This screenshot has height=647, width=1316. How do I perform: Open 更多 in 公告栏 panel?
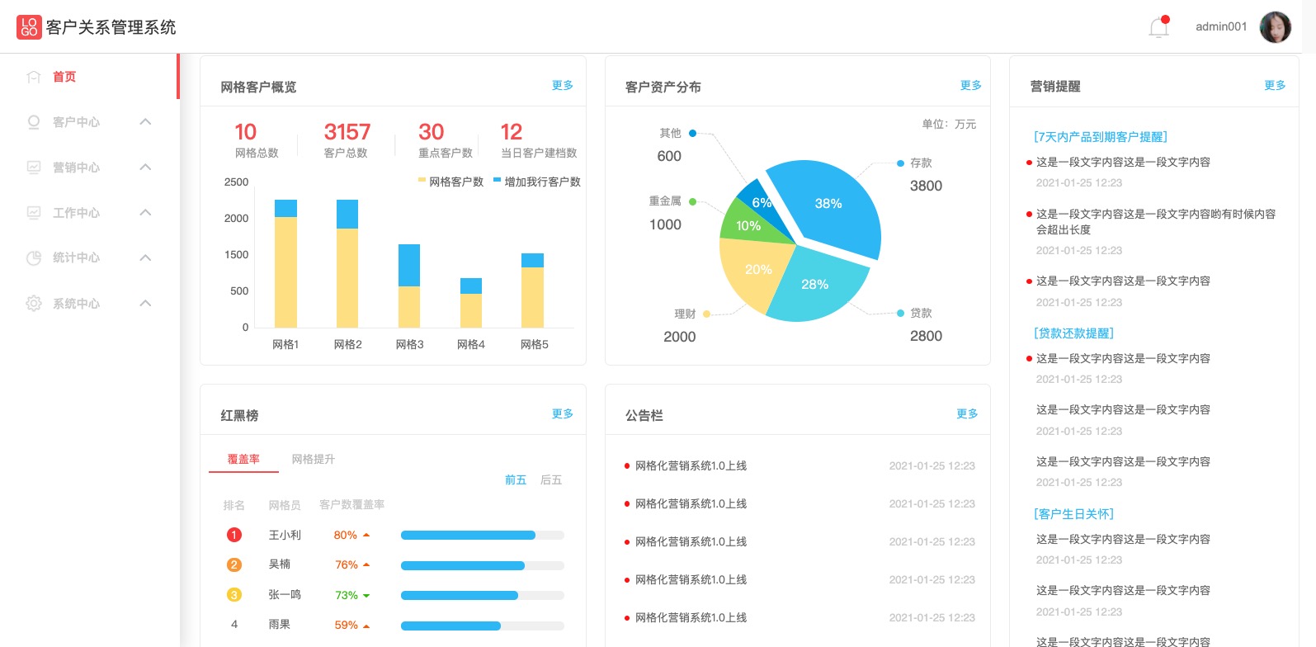pos(967,413)
